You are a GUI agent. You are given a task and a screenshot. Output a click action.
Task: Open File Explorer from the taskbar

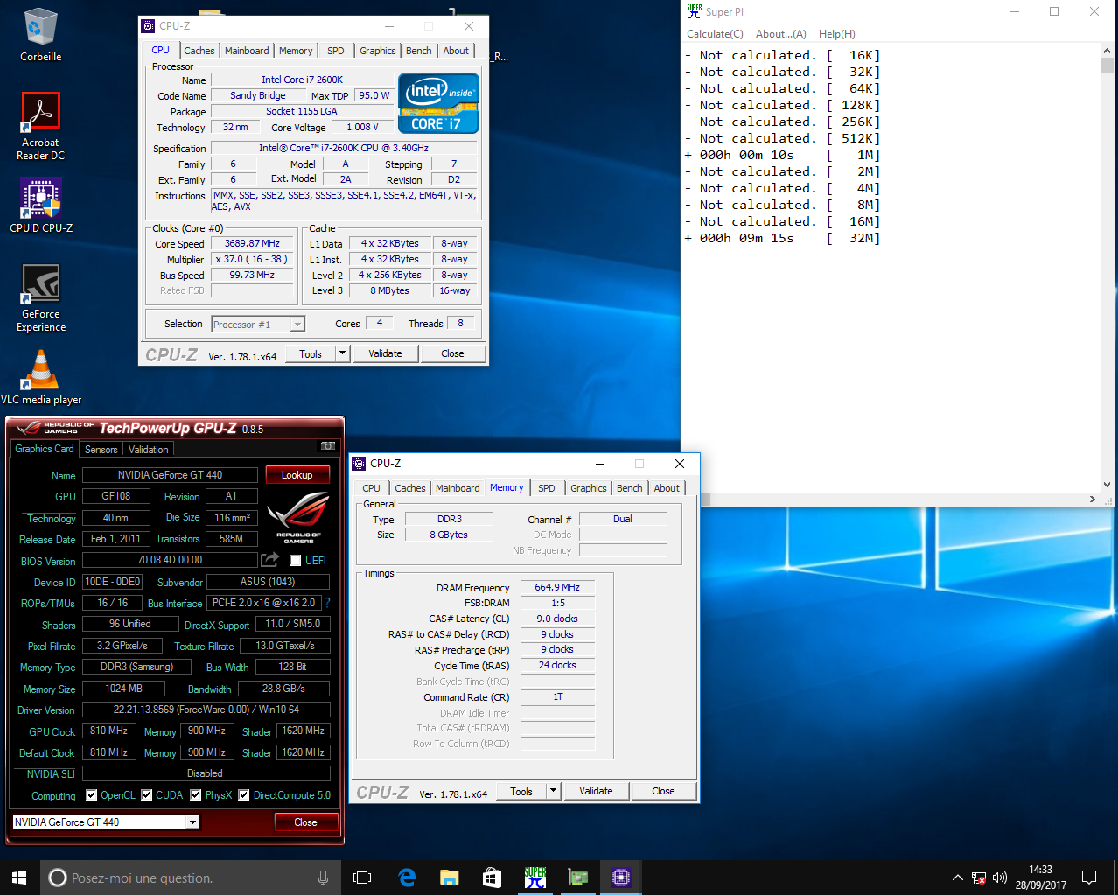[450, 877]
